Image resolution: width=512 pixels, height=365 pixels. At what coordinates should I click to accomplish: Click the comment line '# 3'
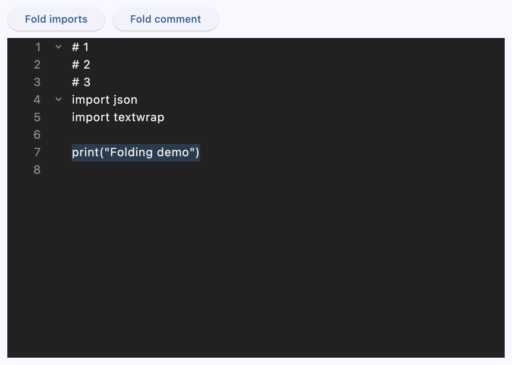tap(81, 82)
